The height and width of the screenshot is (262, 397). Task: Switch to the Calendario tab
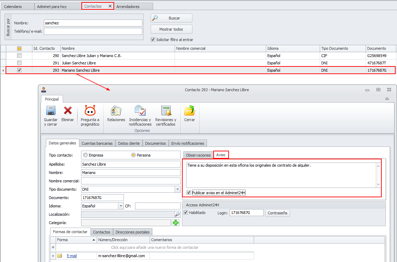[x=18, y=7]
